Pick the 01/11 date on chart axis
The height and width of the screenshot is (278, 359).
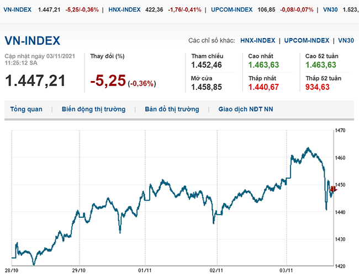pyautogui.click(x=145, y=271)
